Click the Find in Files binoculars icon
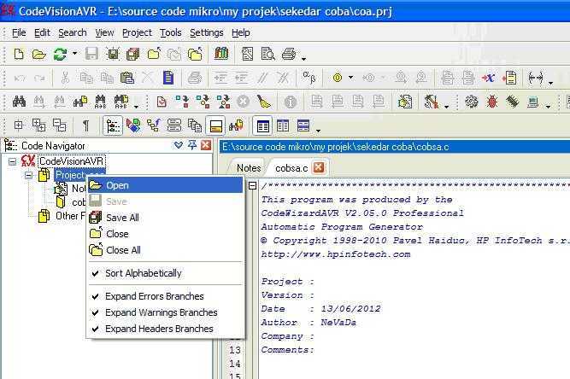Image resolution: width=570 pixels, height=379 pixels. point(80,102)
